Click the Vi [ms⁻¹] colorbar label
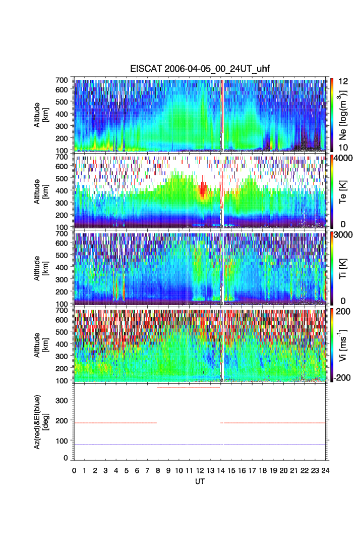The width and height of the screenshot is (357, 537). (344, 345)
